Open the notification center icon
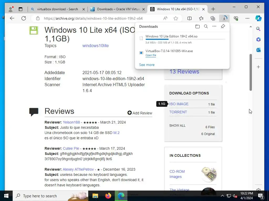 [261, 196]
